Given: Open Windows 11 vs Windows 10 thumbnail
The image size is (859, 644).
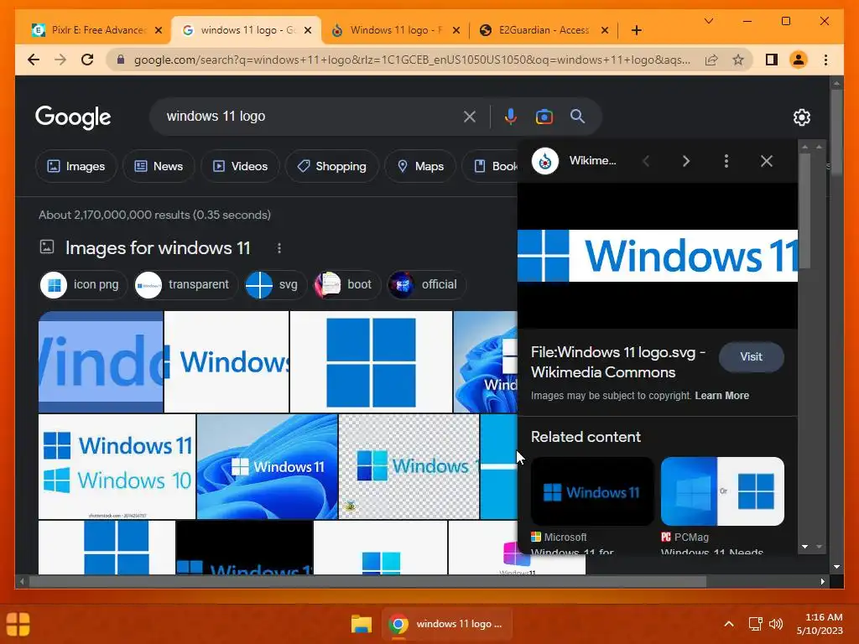Looking at the screenshot, I should (x=117, y=466).
